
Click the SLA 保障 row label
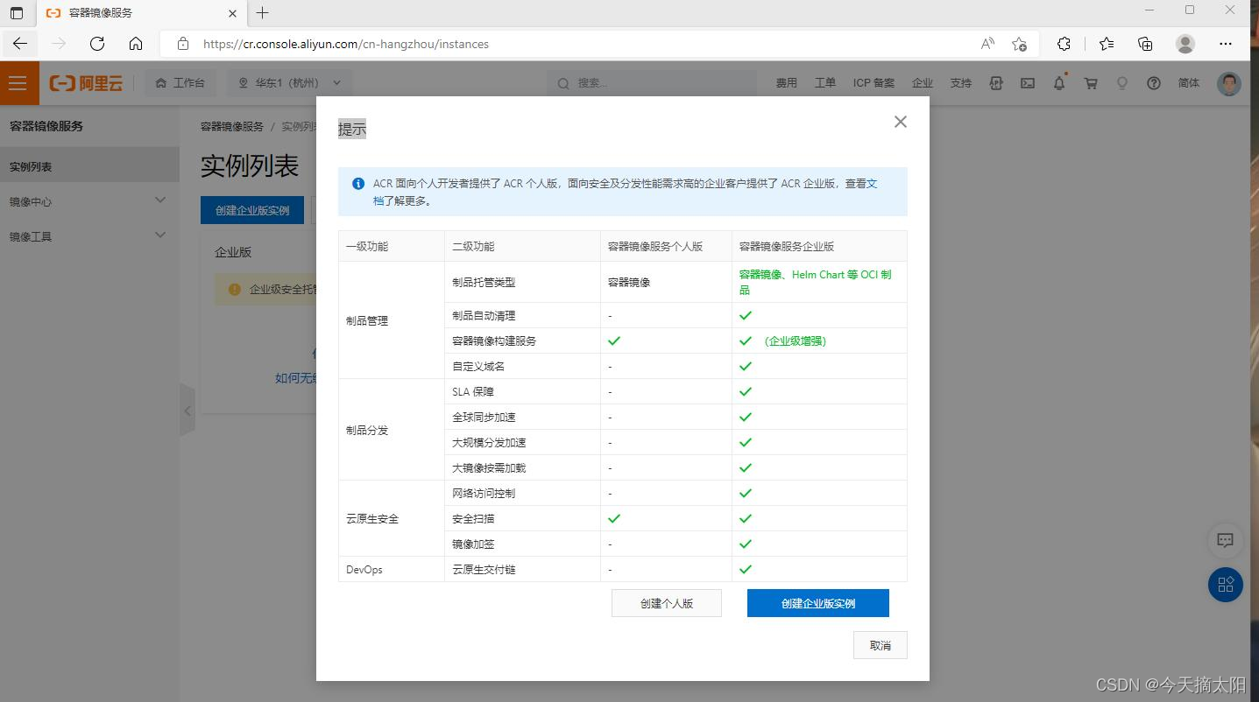tap(473, 392)
